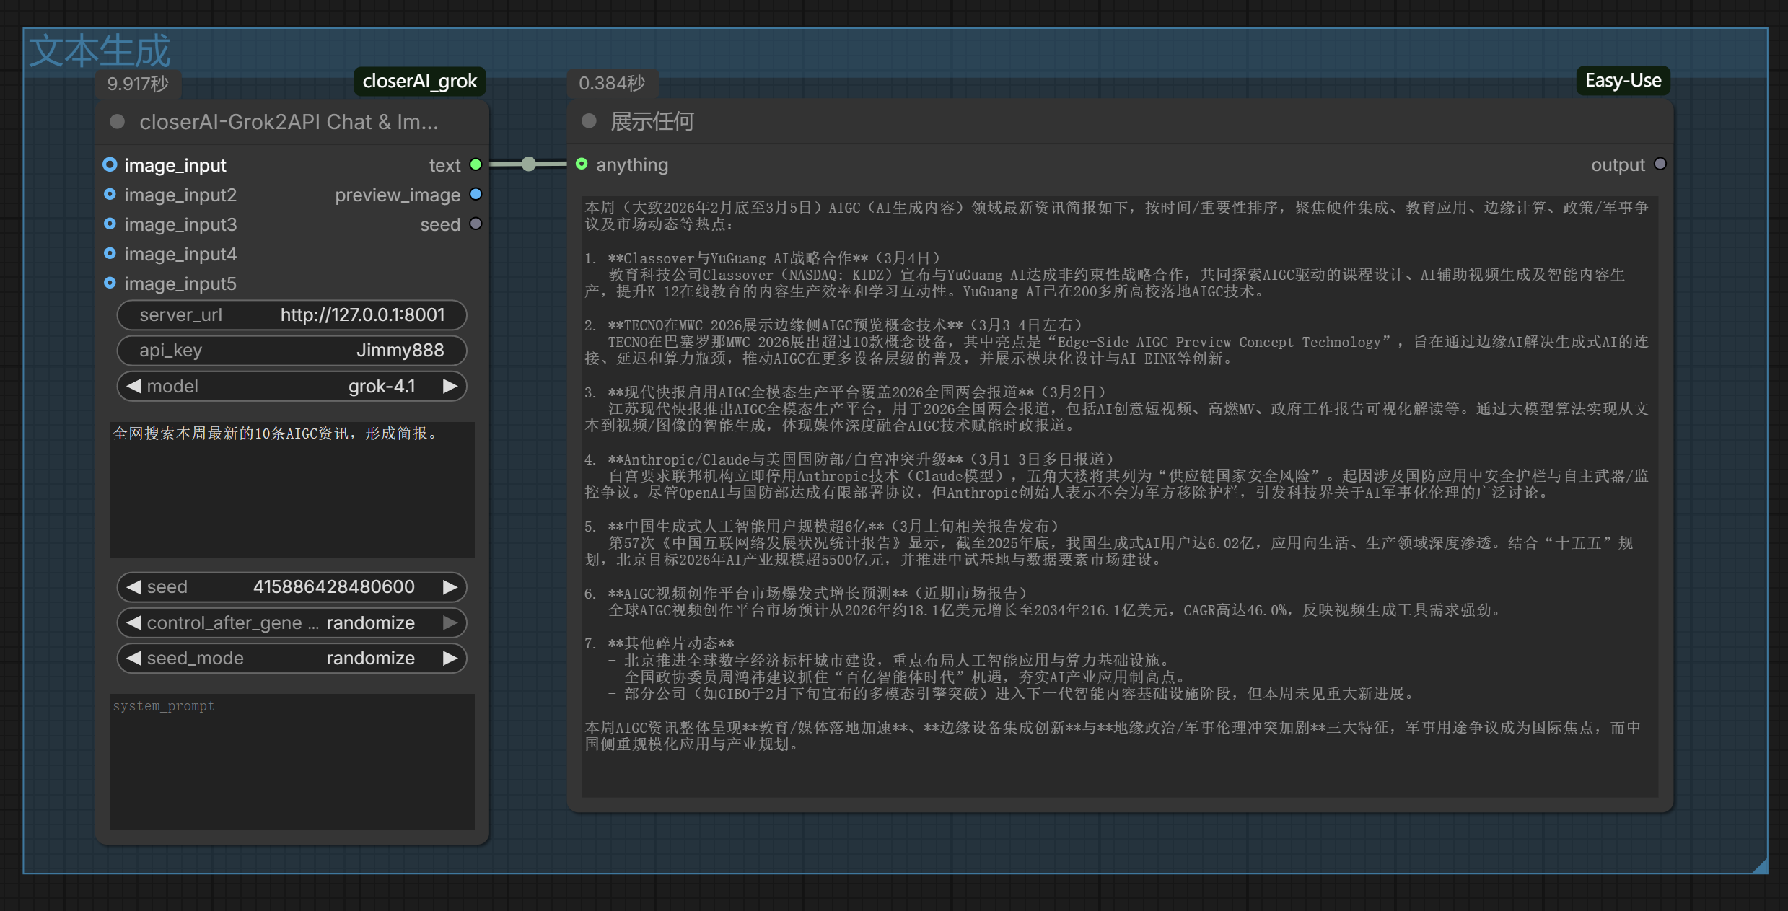The height and width of the screenshot is (911, 1788).
Task: Click the output socket on 展示任何 node
Action: click(x=1660, y=164)
